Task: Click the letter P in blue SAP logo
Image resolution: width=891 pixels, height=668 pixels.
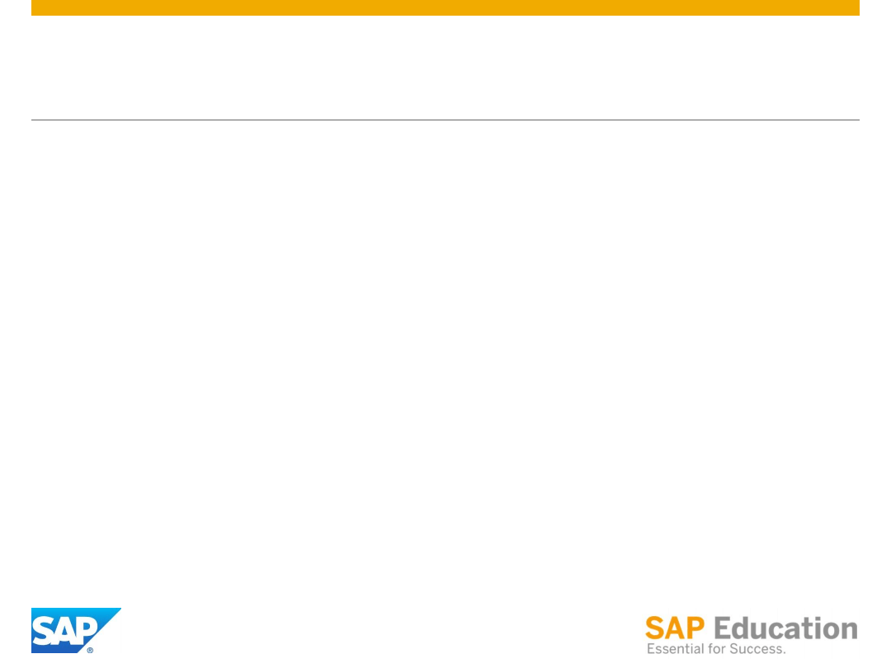Action: tap(86, 631)
